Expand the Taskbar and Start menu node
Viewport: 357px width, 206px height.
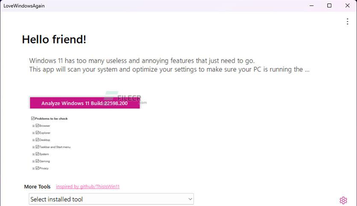[33, 147]
